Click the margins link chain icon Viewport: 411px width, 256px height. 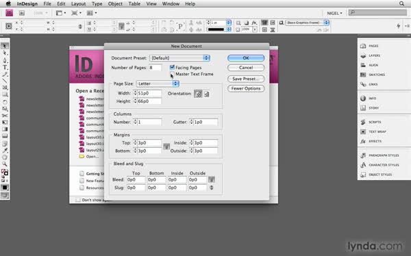tap(166, 146)
